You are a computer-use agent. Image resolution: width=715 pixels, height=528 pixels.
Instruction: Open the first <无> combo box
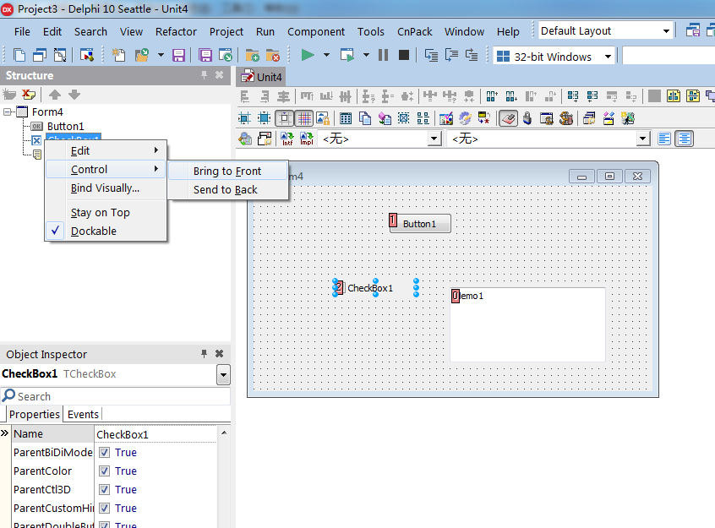434,139
